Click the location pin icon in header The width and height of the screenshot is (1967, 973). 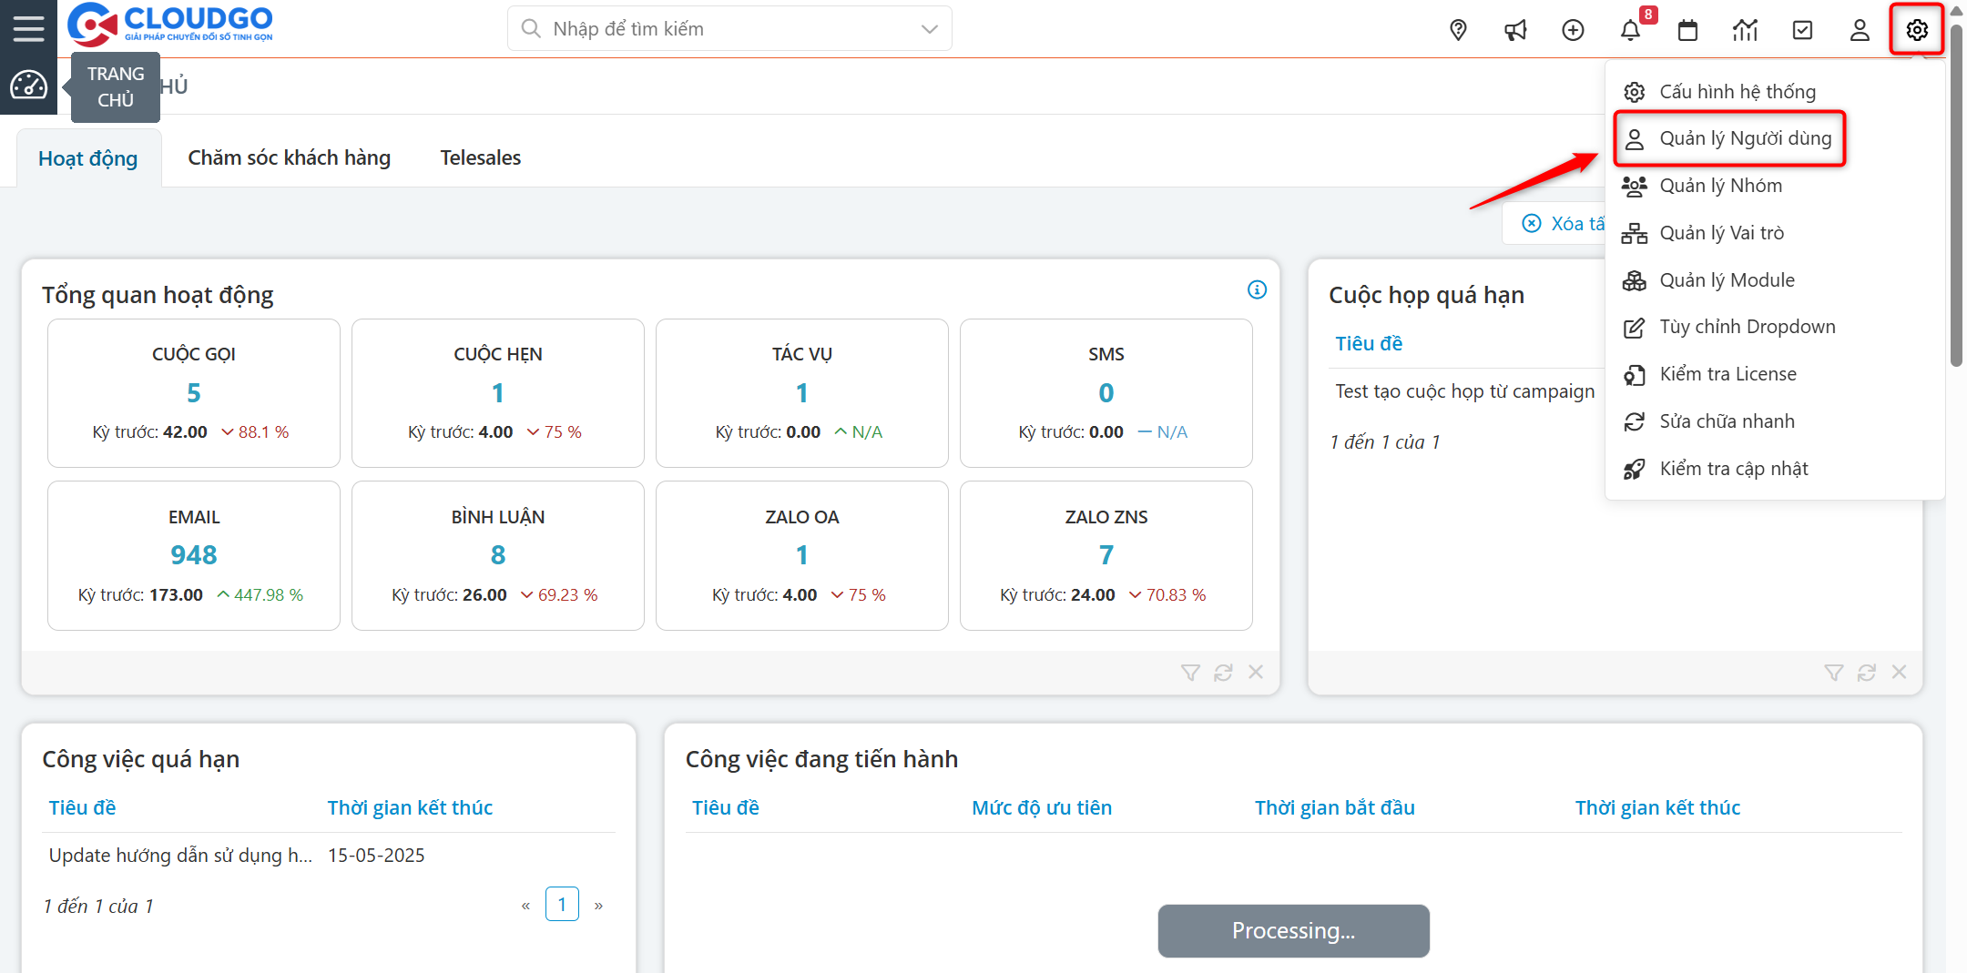pos(1458,30)
